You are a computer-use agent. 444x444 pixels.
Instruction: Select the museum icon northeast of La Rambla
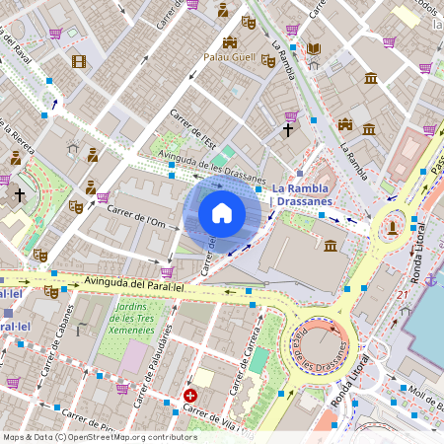click(371, 78)
